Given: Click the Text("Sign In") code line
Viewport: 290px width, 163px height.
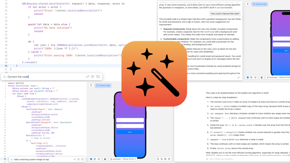Looking at the screenshot, I should coord(39,143).
